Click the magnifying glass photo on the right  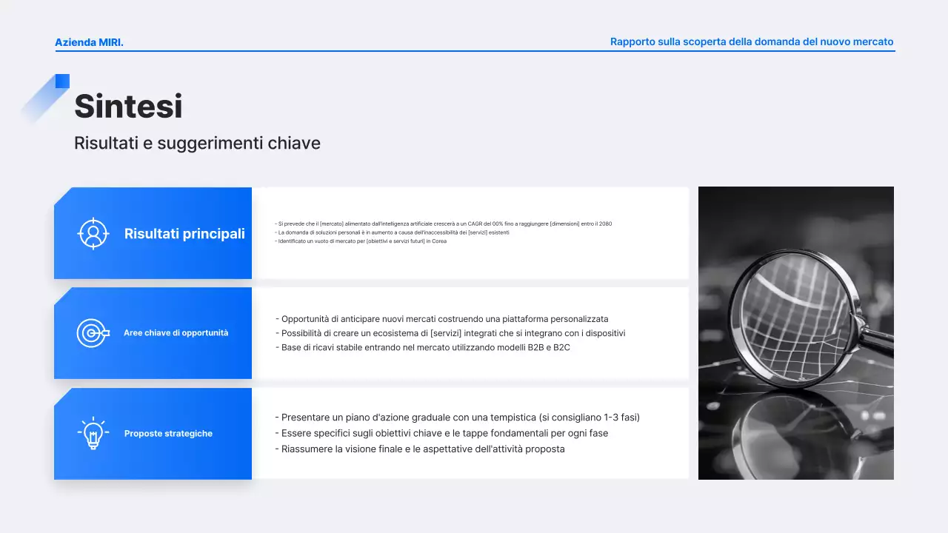click(x=795, y=333)
